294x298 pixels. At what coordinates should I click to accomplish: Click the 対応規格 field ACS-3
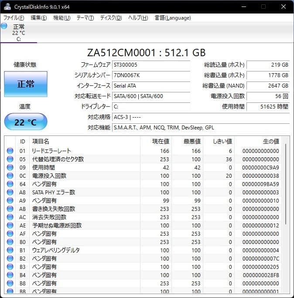[x=201, y=117]
